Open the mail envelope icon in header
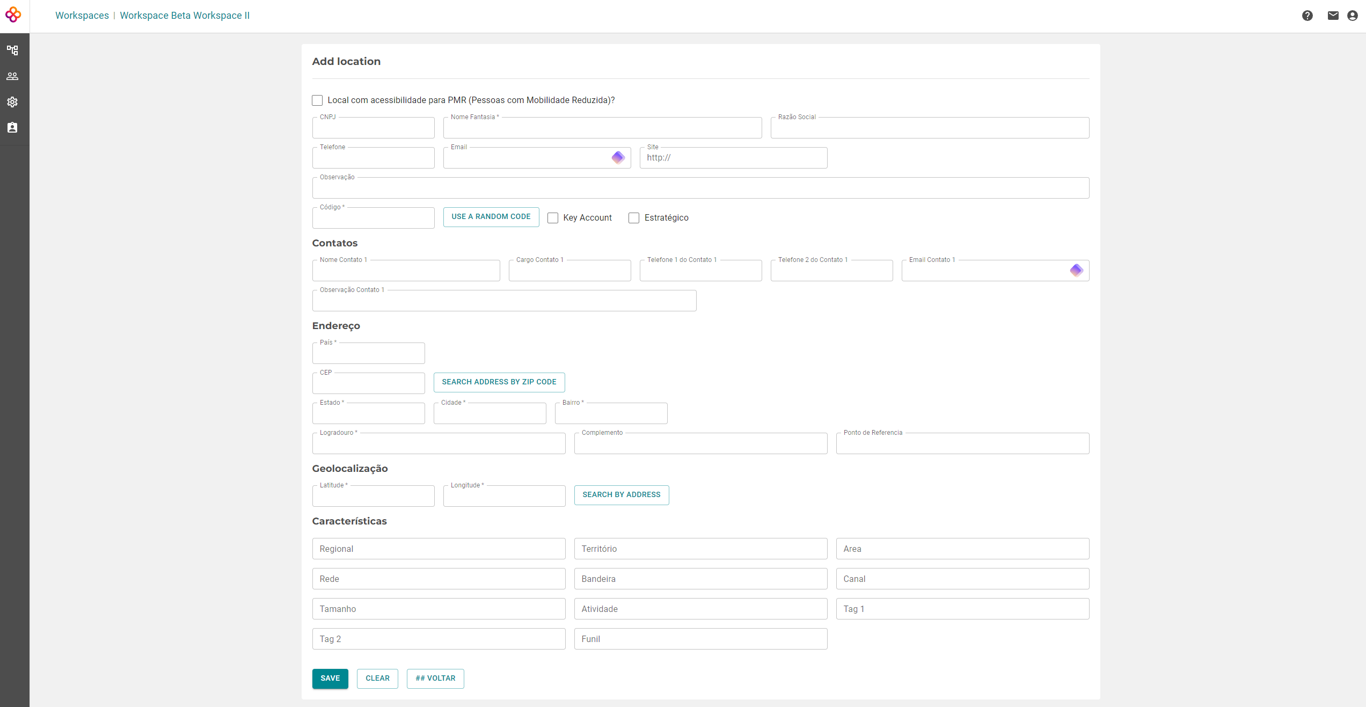The height and width of the screenshot is (707, 1366). (1333, 16)
